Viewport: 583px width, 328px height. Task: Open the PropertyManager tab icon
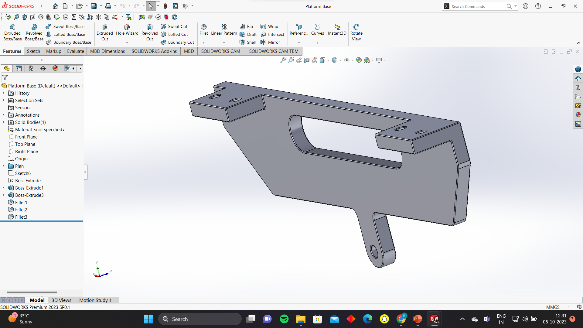(19, 68)
